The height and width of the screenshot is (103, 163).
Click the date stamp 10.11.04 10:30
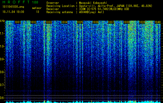[13, 12]
